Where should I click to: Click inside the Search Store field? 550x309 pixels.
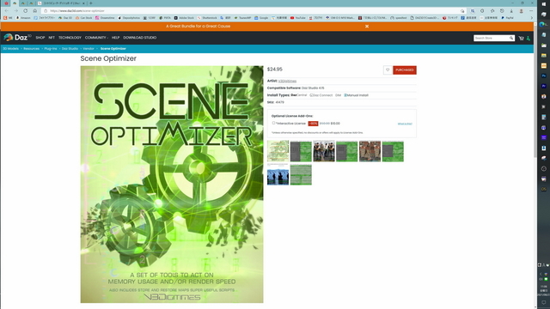click(491, 38)
